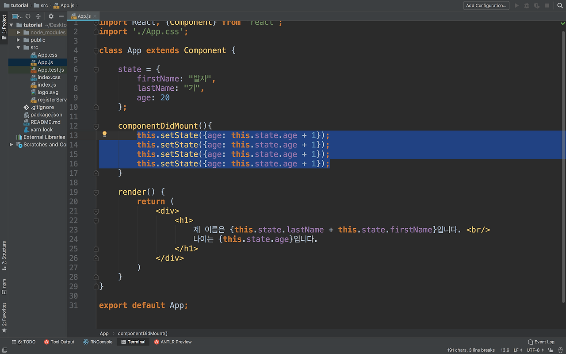Open the Tool Output window

(59, 342)
